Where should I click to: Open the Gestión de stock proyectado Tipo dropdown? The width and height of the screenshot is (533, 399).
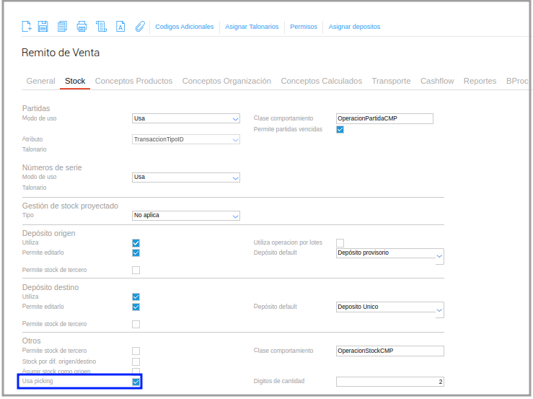coord(186,216)
